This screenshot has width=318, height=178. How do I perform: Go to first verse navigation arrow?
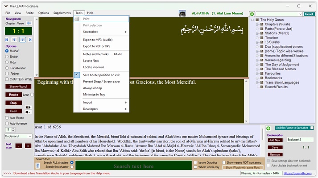point(7,40)
